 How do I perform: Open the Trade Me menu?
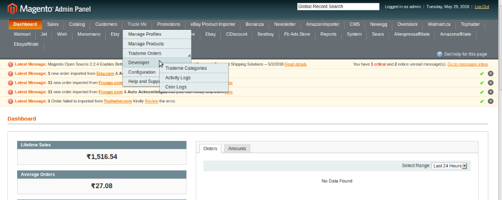(x=137, y=24)
